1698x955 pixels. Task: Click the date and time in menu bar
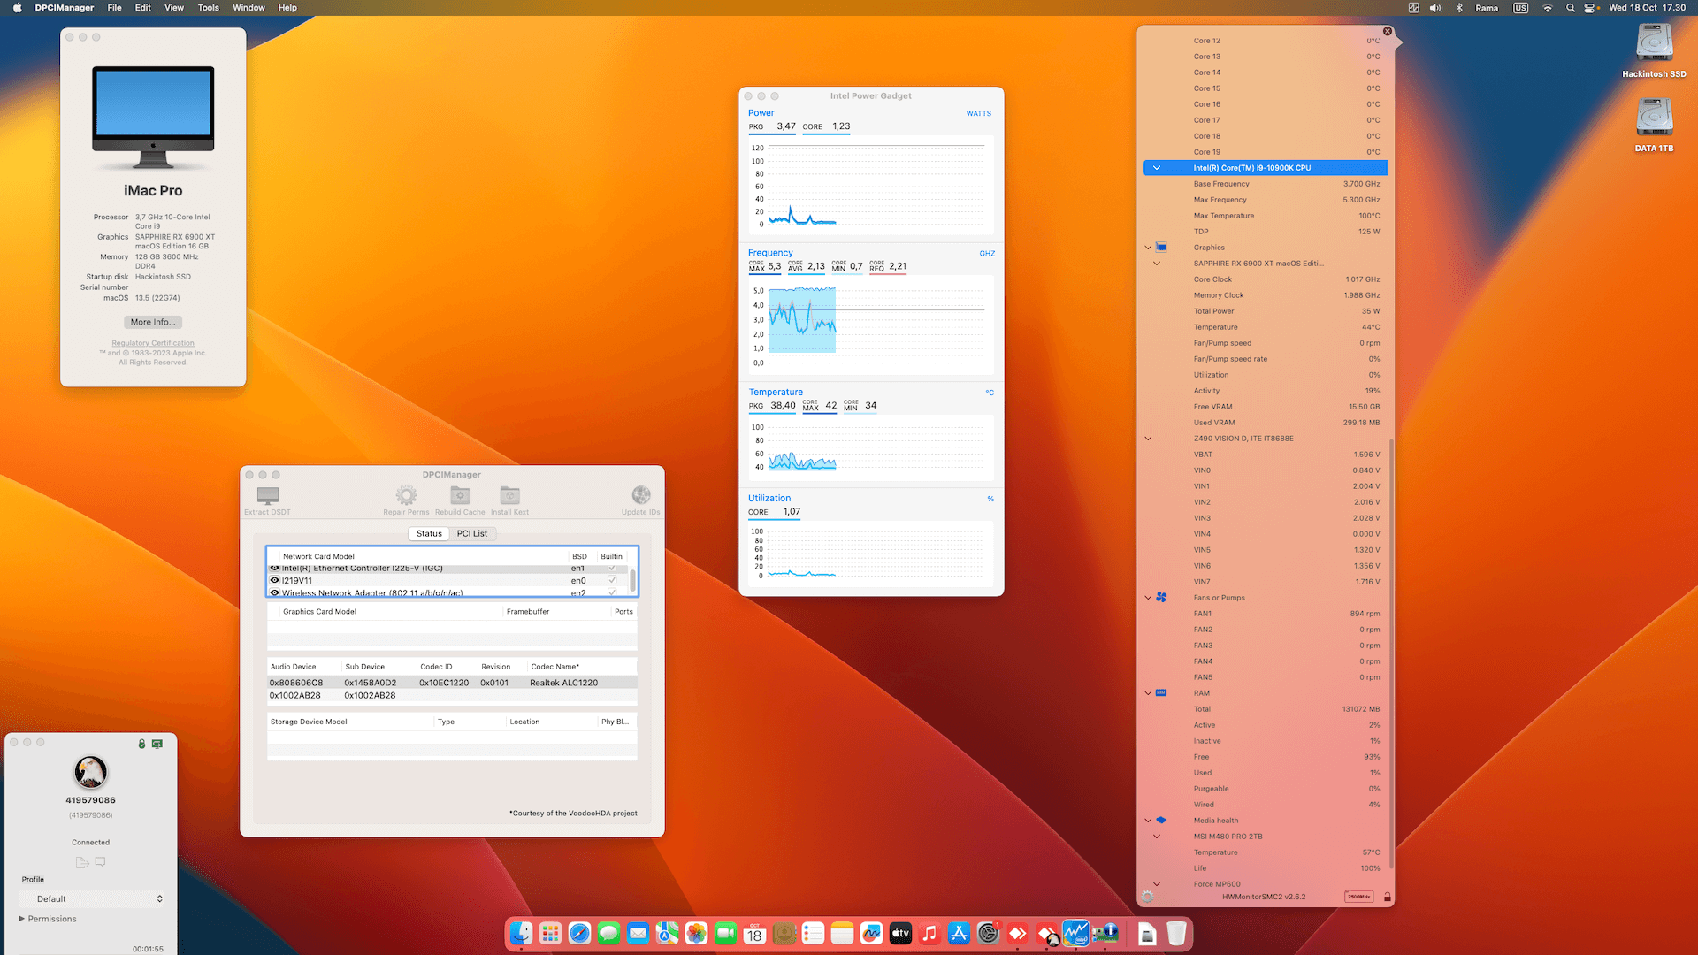click(1647, 8)
